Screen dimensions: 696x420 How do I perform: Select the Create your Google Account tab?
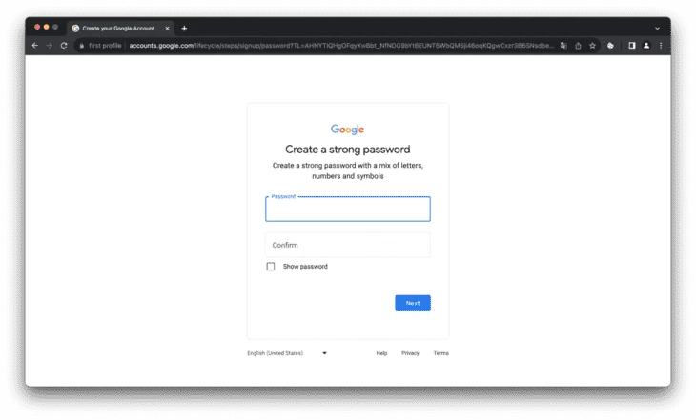pos(120,29)
